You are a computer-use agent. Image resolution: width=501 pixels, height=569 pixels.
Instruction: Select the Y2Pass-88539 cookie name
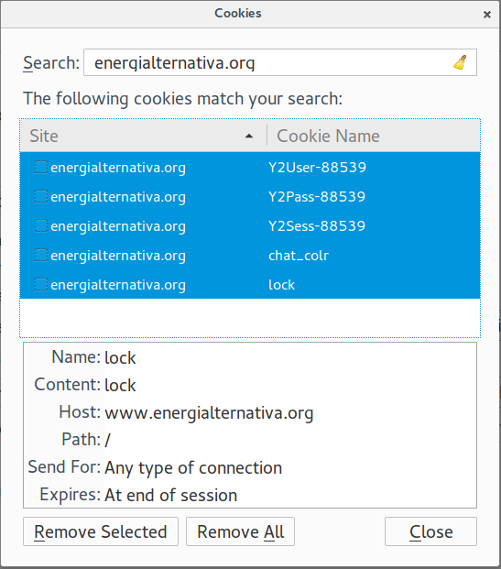coord(317,197)
